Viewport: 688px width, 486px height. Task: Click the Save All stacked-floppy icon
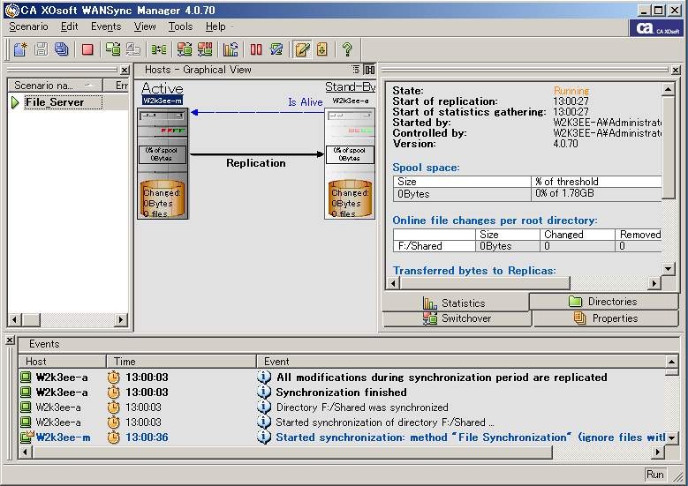(x=62, y=49)
